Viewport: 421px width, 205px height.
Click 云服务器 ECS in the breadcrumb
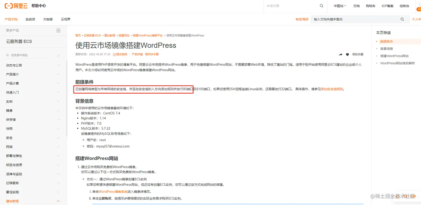click(x=92, y=35)
